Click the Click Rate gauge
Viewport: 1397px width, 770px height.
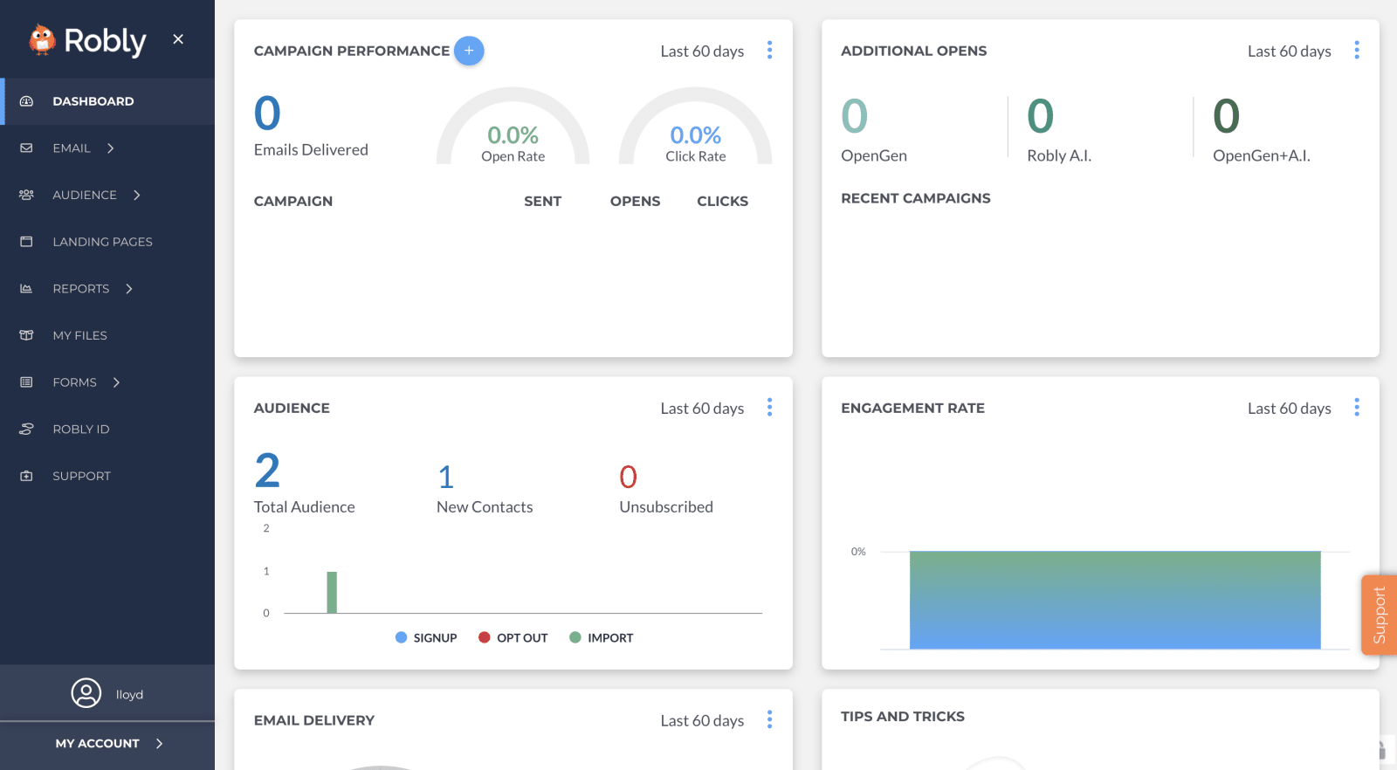(x=696, y=127)
